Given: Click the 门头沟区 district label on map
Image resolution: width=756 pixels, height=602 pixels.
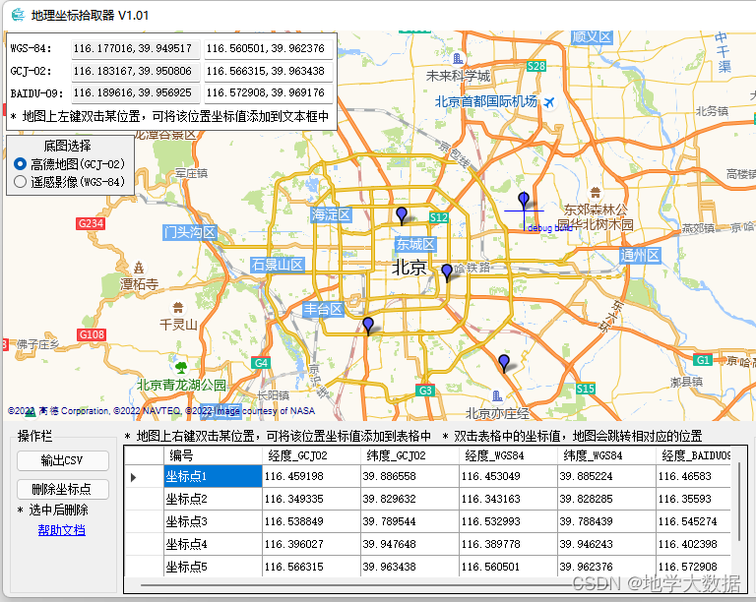Looking at the screenshot, I should click(190, 232).
